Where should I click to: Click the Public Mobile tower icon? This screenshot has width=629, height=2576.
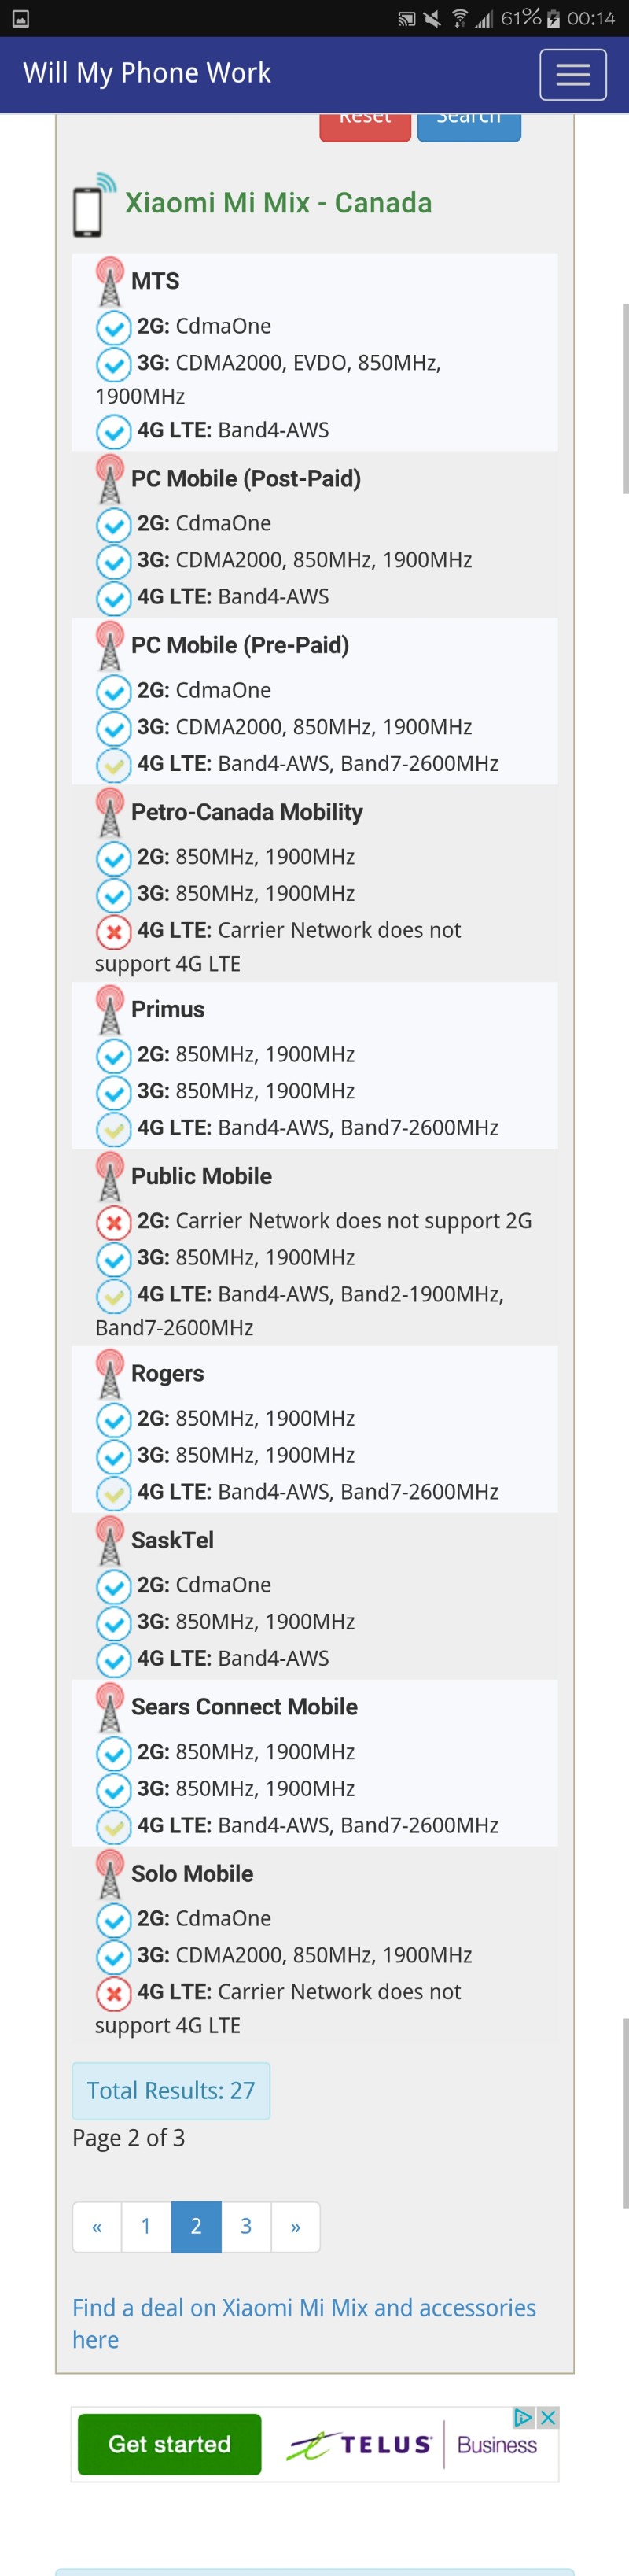click(x=109, y=1176)
